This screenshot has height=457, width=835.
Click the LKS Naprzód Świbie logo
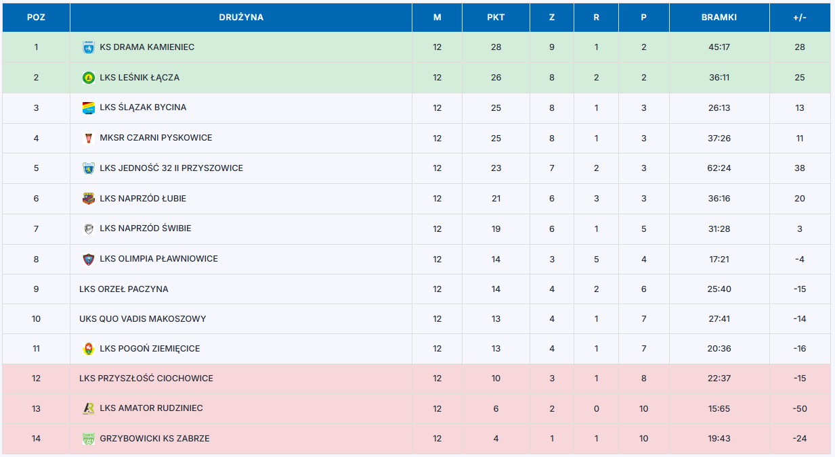(x=88, y=228)
